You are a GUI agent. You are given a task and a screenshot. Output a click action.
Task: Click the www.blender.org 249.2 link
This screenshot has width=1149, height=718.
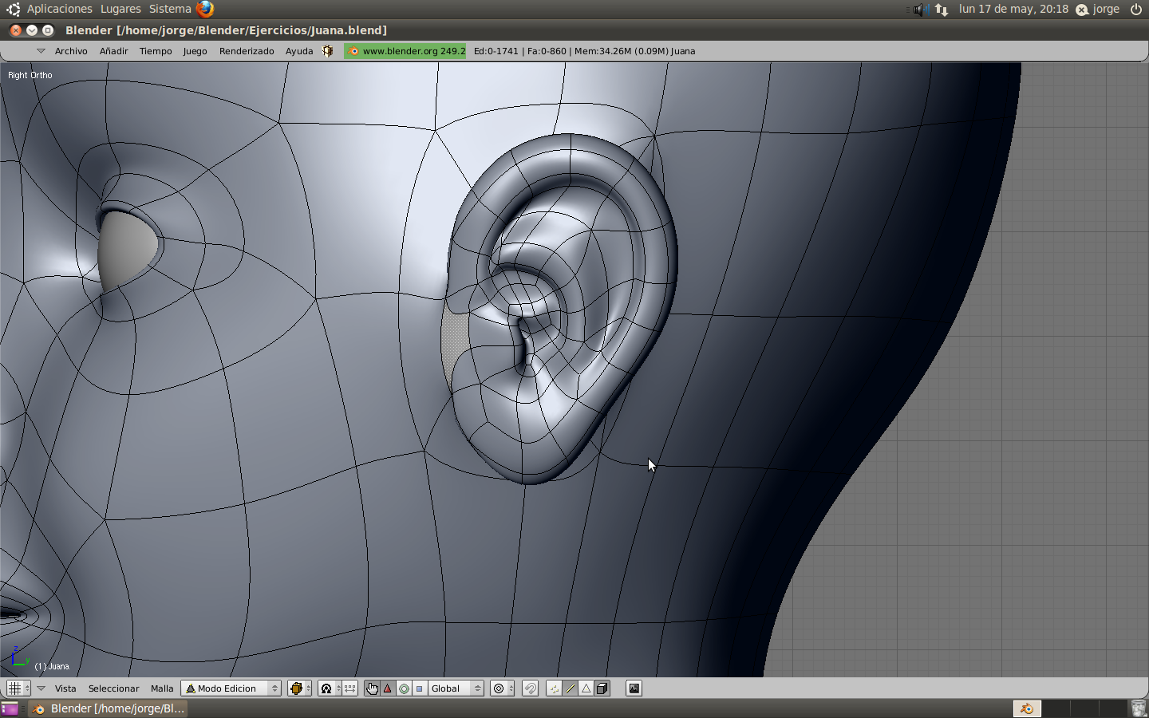405,51
